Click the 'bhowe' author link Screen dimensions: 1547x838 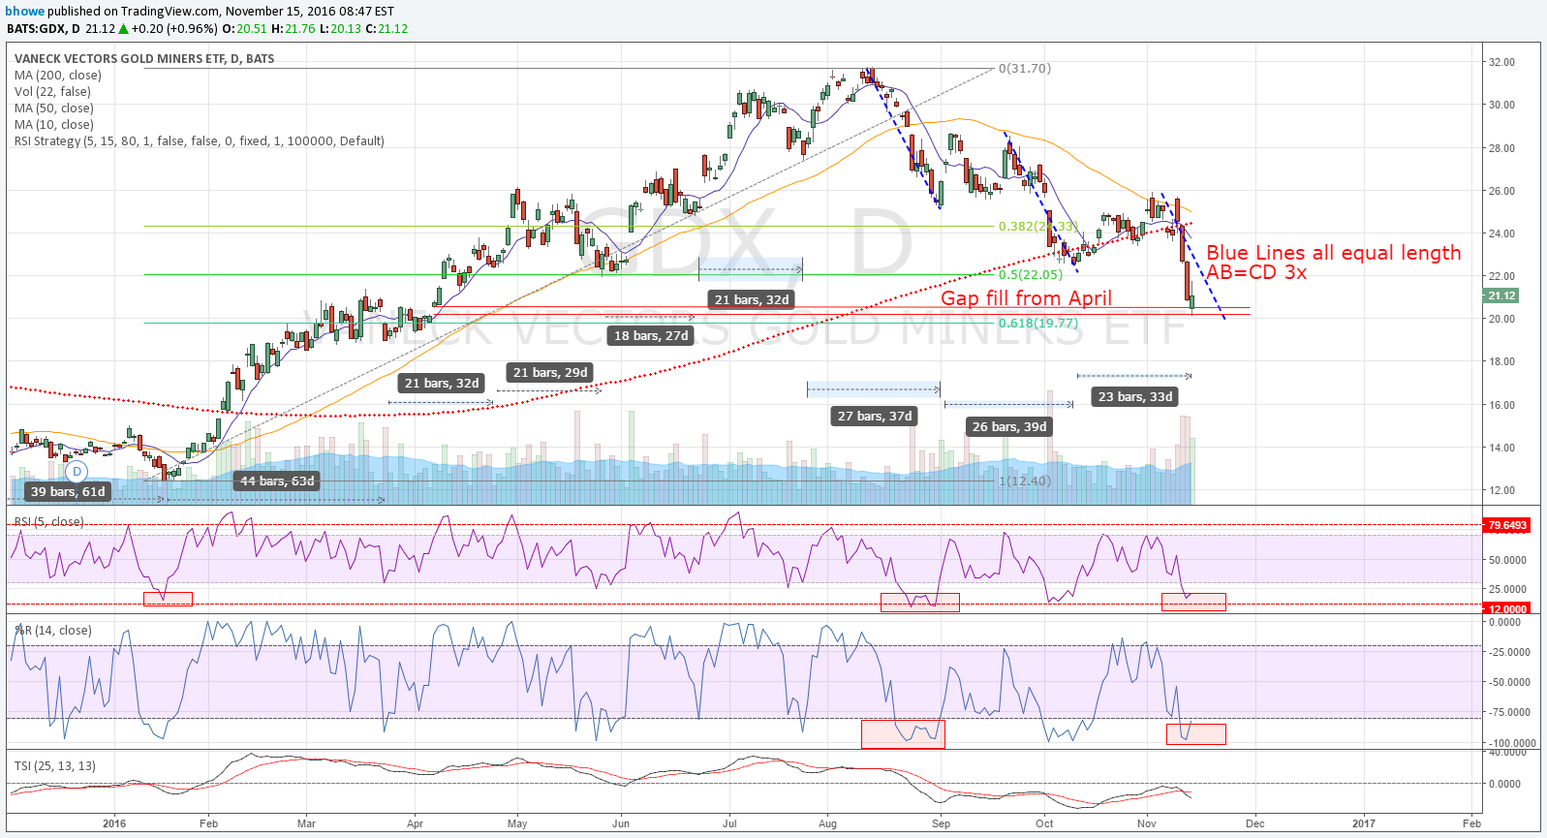[25, 12]
